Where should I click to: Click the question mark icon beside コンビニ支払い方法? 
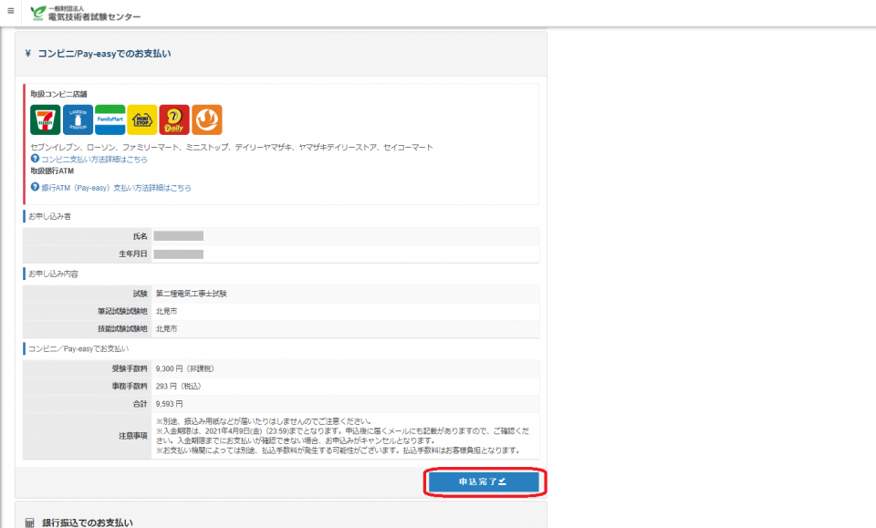35,159
